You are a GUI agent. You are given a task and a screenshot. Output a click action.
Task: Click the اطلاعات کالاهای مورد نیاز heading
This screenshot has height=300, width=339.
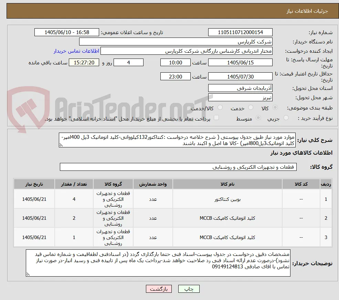pyautogui.click(x=301, y=153)
